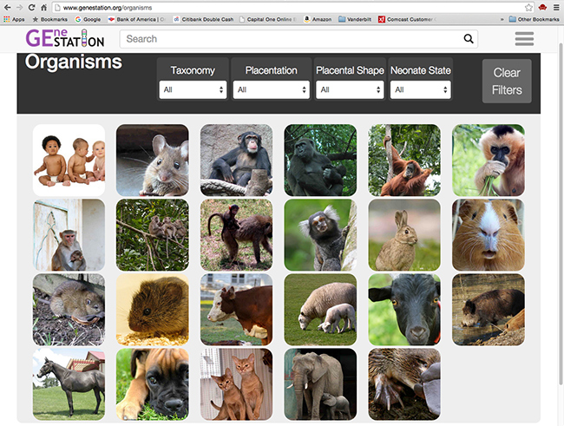
Task: Reload the page with the browser refresh icon
Action: (x=30, y=7)
